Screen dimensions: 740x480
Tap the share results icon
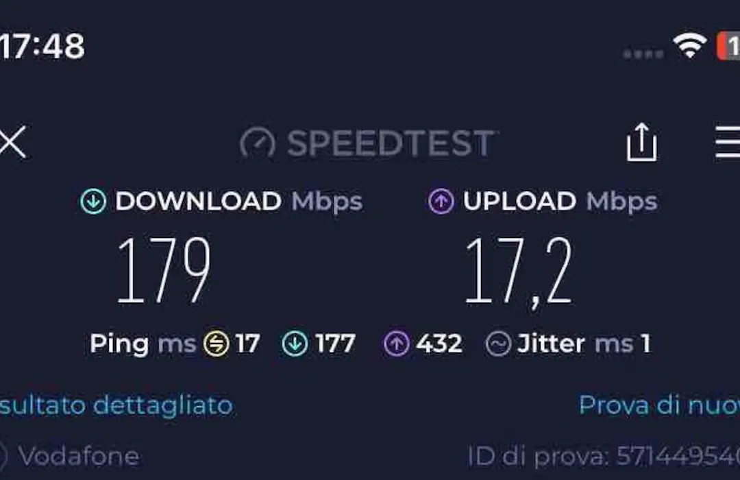pyautogui.click(x=641, y=142)
